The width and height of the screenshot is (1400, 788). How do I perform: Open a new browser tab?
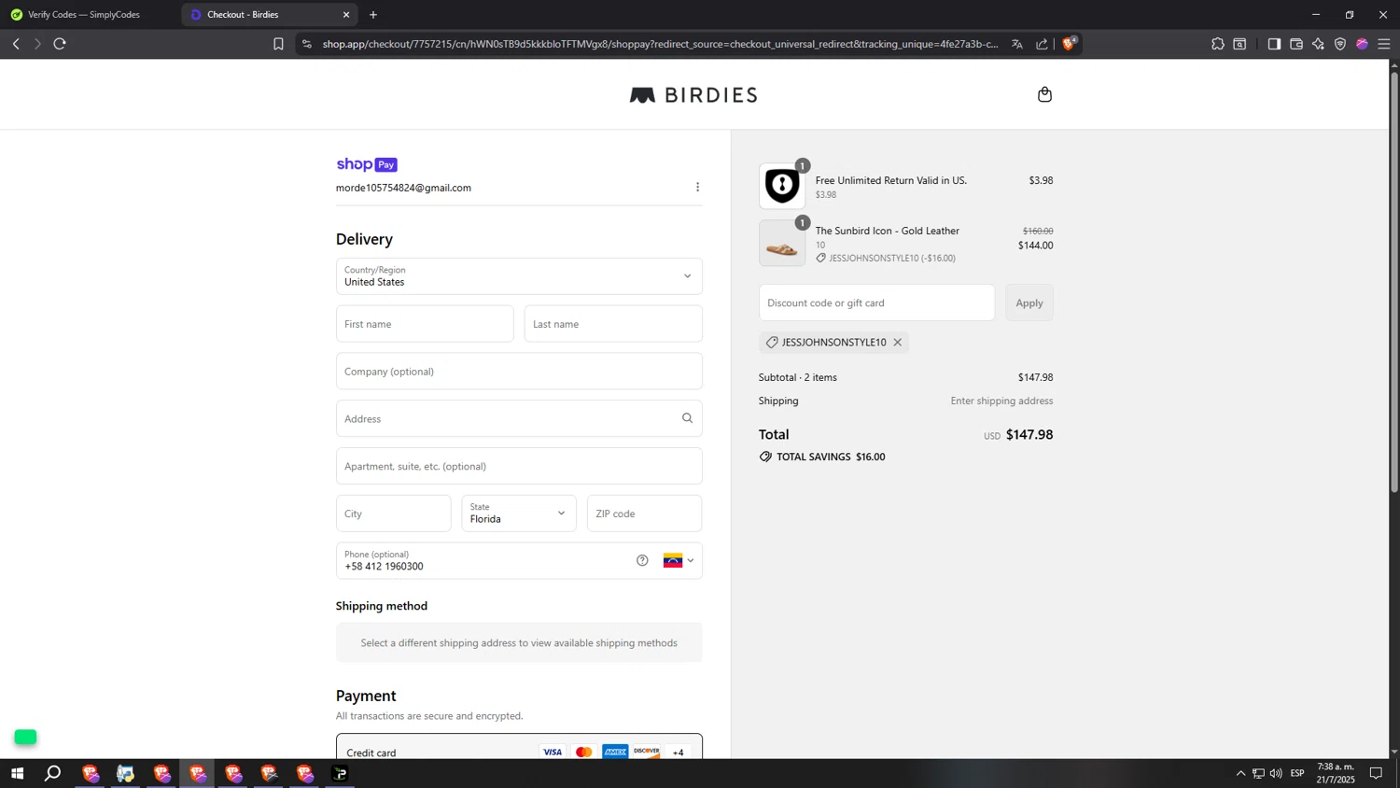coord(373,15)
